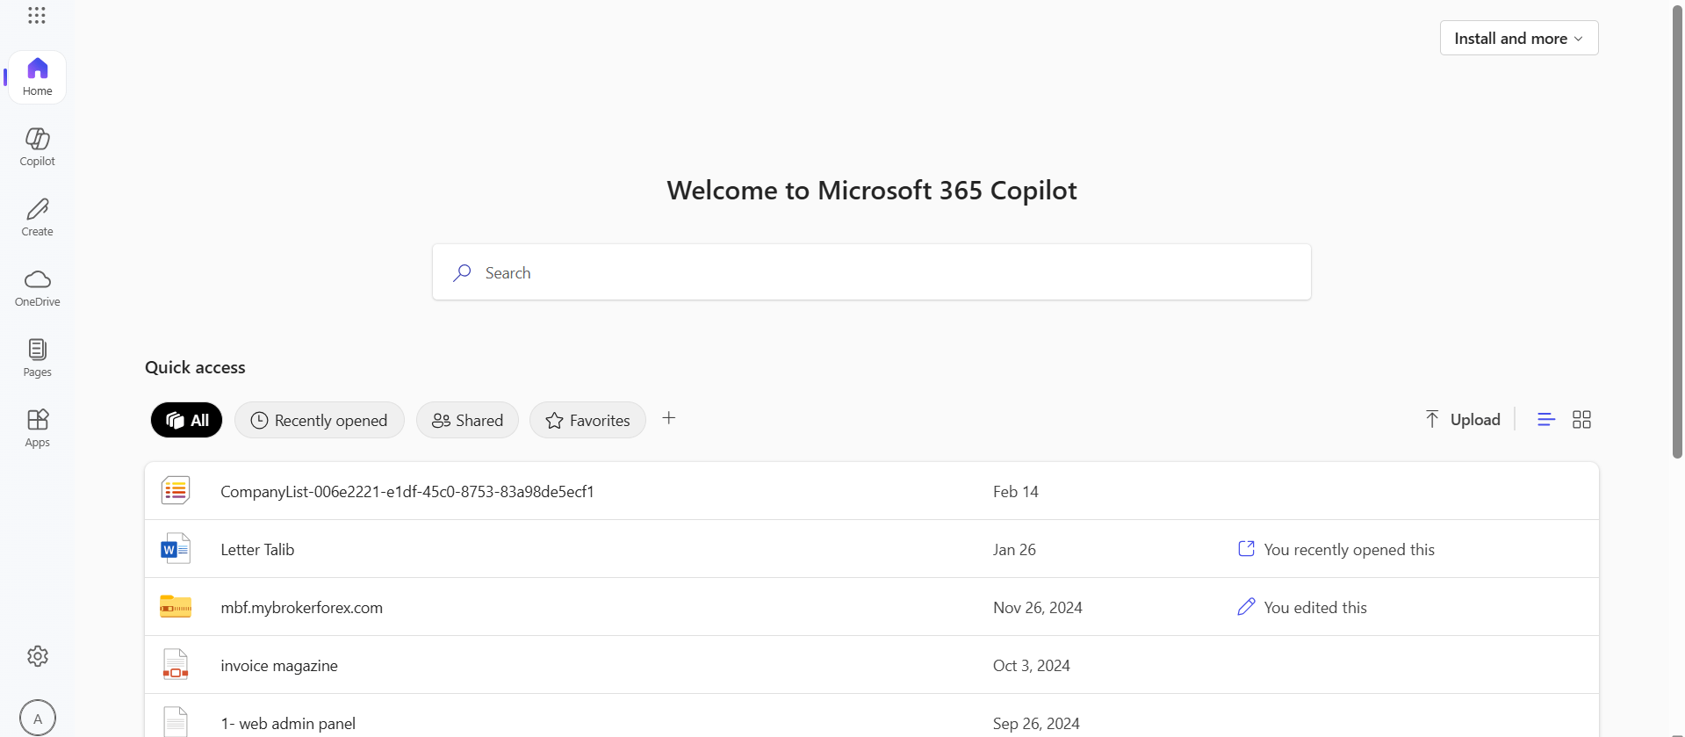
Task: Click the Quick access heading
Action: [195, 367]
